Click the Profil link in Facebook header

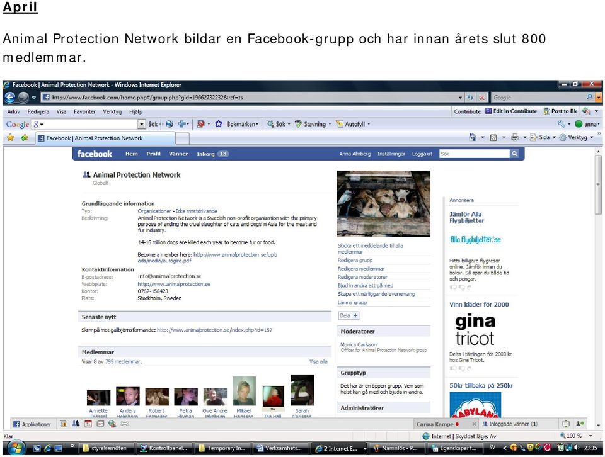pyautogui.click(x=153, y=154)
